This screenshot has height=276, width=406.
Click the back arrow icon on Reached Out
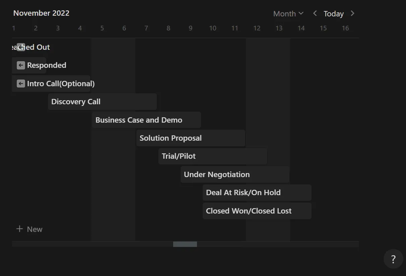[21, 47]
